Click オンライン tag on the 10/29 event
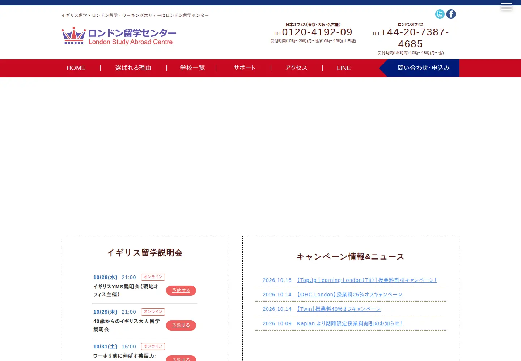Screen dimensions: 521x361 pos(153,312)
